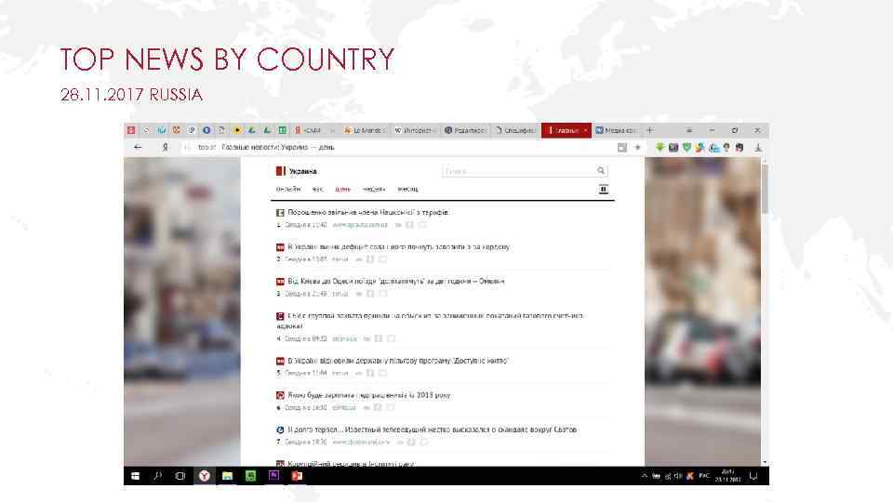
Task: Open Task View on the taskbar
Action: [x=180, y=476]
